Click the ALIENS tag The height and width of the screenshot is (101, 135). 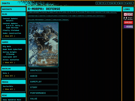click(x=82, y=12)
